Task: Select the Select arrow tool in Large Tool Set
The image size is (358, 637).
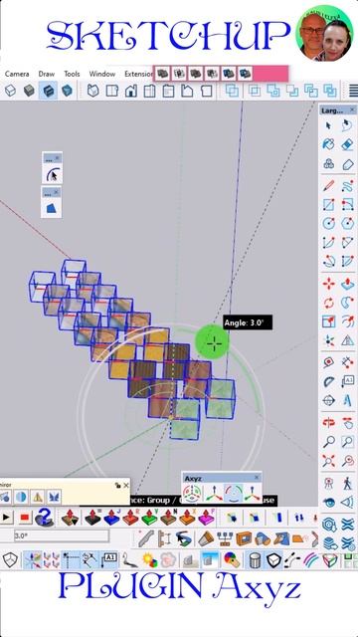Action: (328, 125)
